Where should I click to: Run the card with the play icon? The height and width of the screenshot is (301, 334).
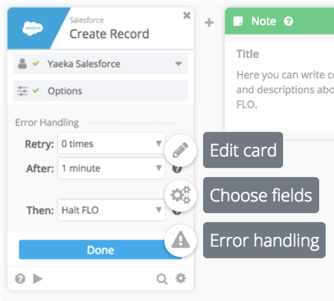pos(37,279)
